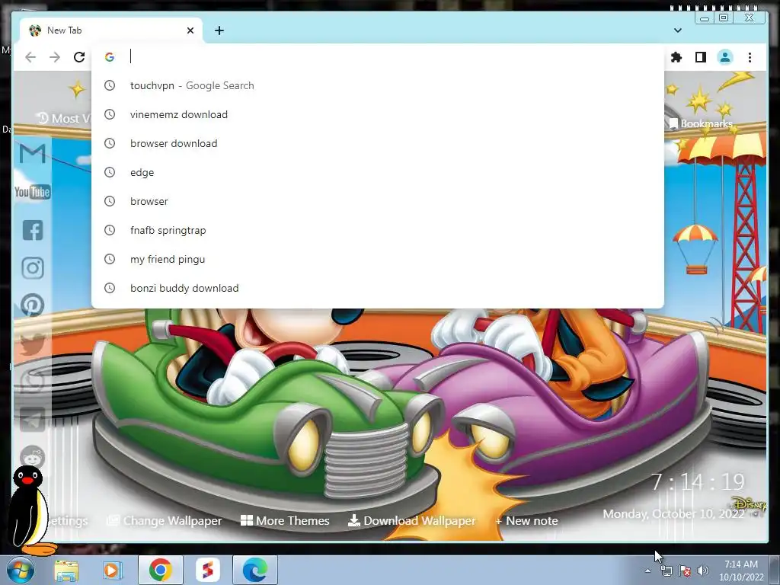Open the WhatsApp sidebar shortcut
The image size is (780, 585).
[32, 382]
